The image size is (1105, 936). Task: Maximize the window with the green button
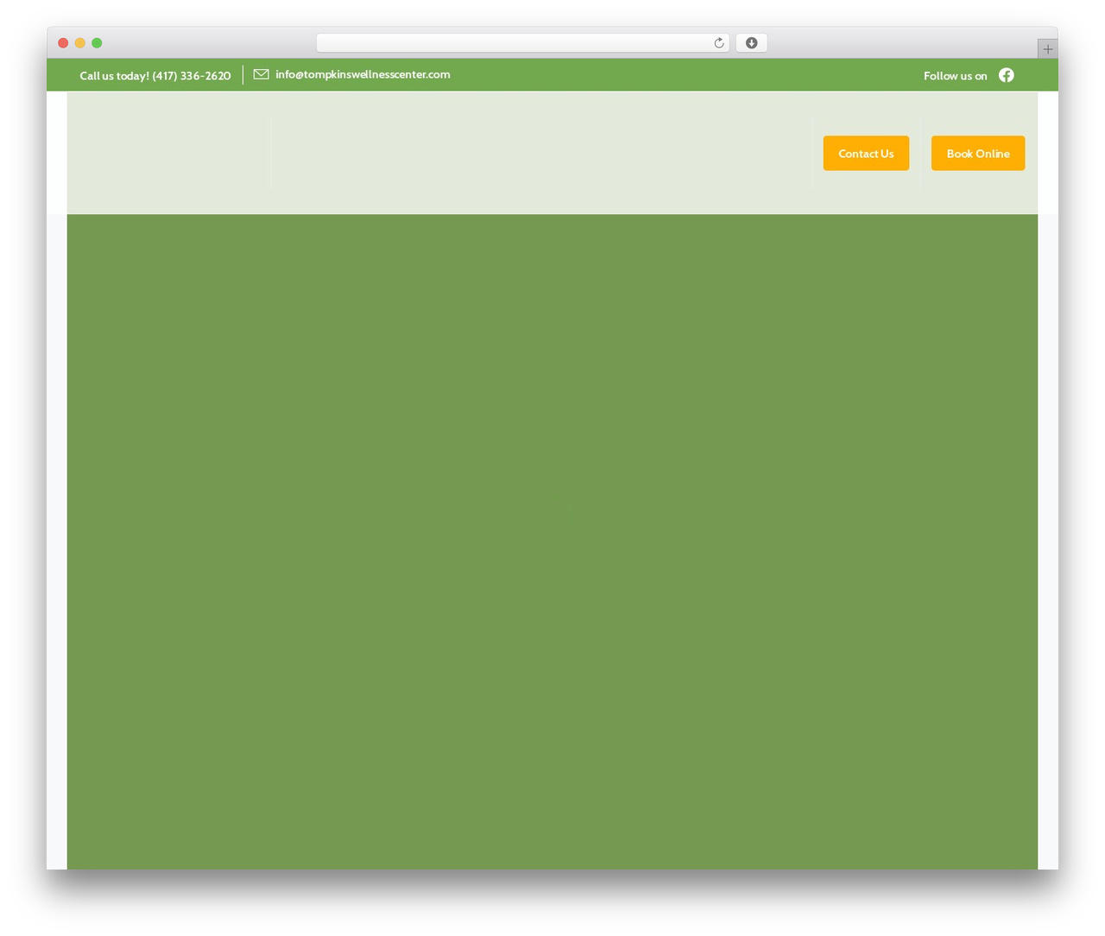[x=97, y=43]
